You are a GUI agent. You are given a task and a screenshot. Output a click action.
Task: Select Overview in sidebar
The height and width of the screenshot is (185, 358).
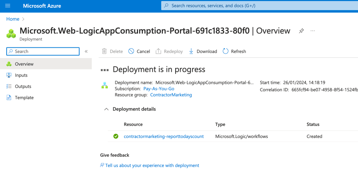46,64
